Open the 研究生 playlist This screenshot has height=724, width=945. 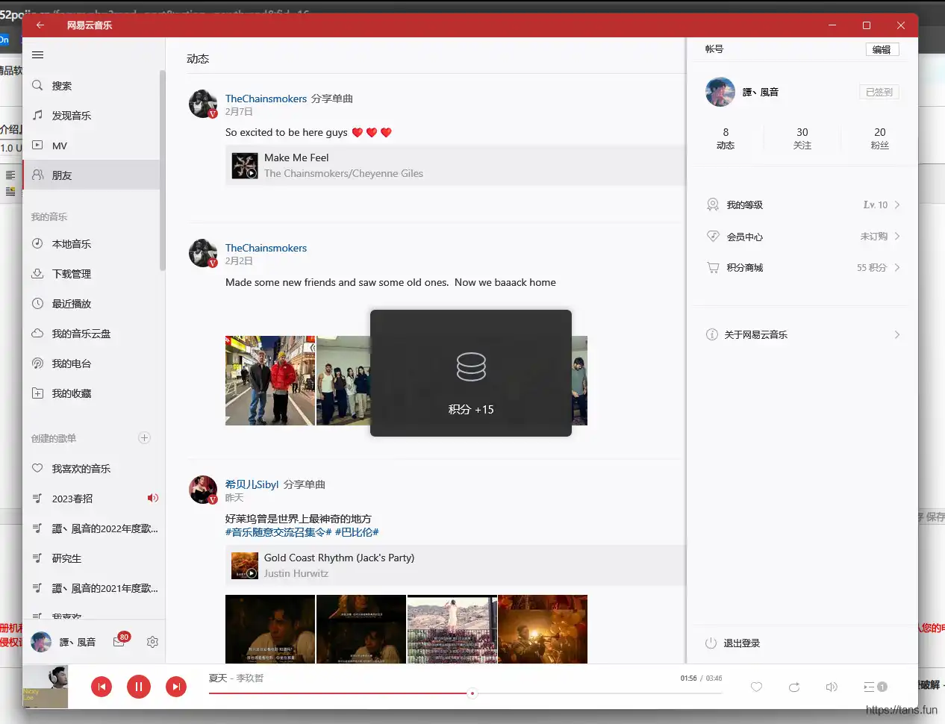(91, 558)
